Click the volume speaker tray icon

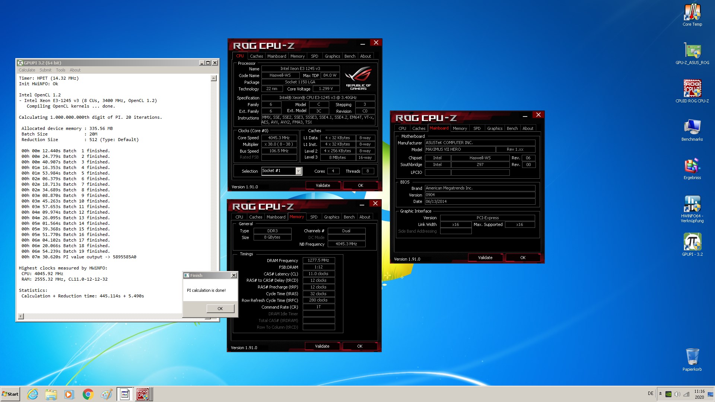[x=677, y=394]
